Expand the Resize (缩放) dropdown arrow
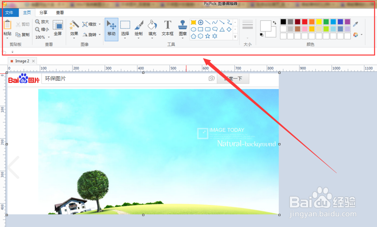377x227 pixels. click(x=100, y=24)
